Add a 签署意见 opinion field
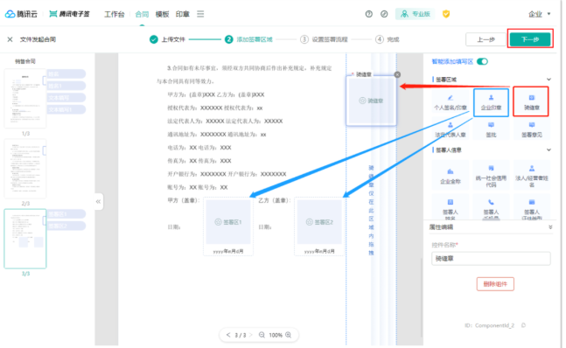The height and width of the screenshot is (348, 566). [531, 129]
